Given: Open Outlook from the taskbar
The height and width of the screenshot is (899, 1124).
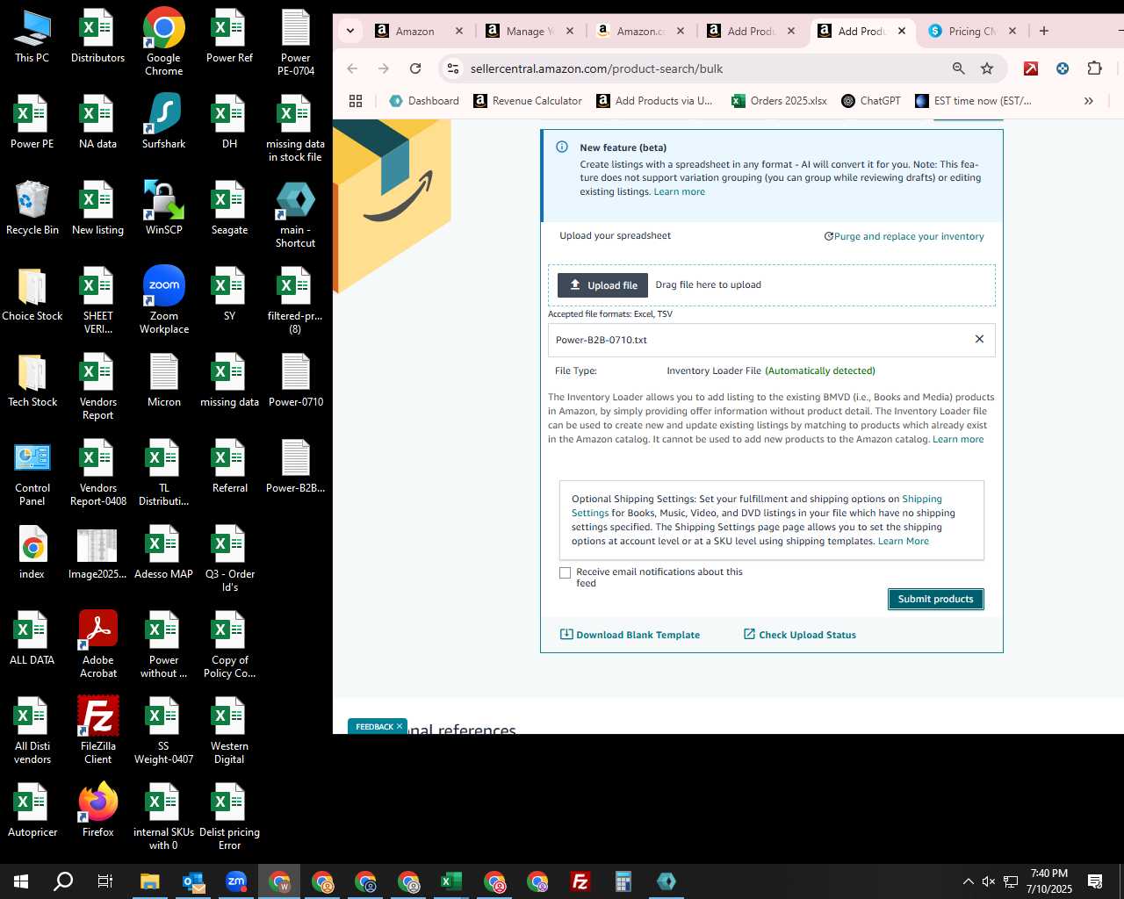Looking at the screenshot, I should point(193,881).
